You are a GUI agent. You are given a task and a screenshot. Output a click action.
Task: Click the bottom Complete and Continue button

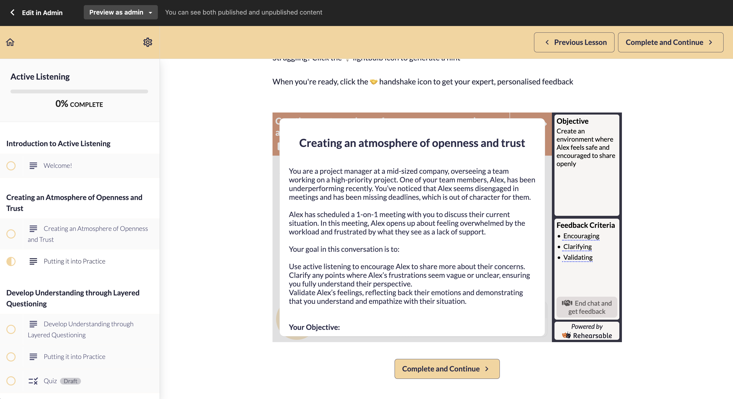tap(447, 369)
